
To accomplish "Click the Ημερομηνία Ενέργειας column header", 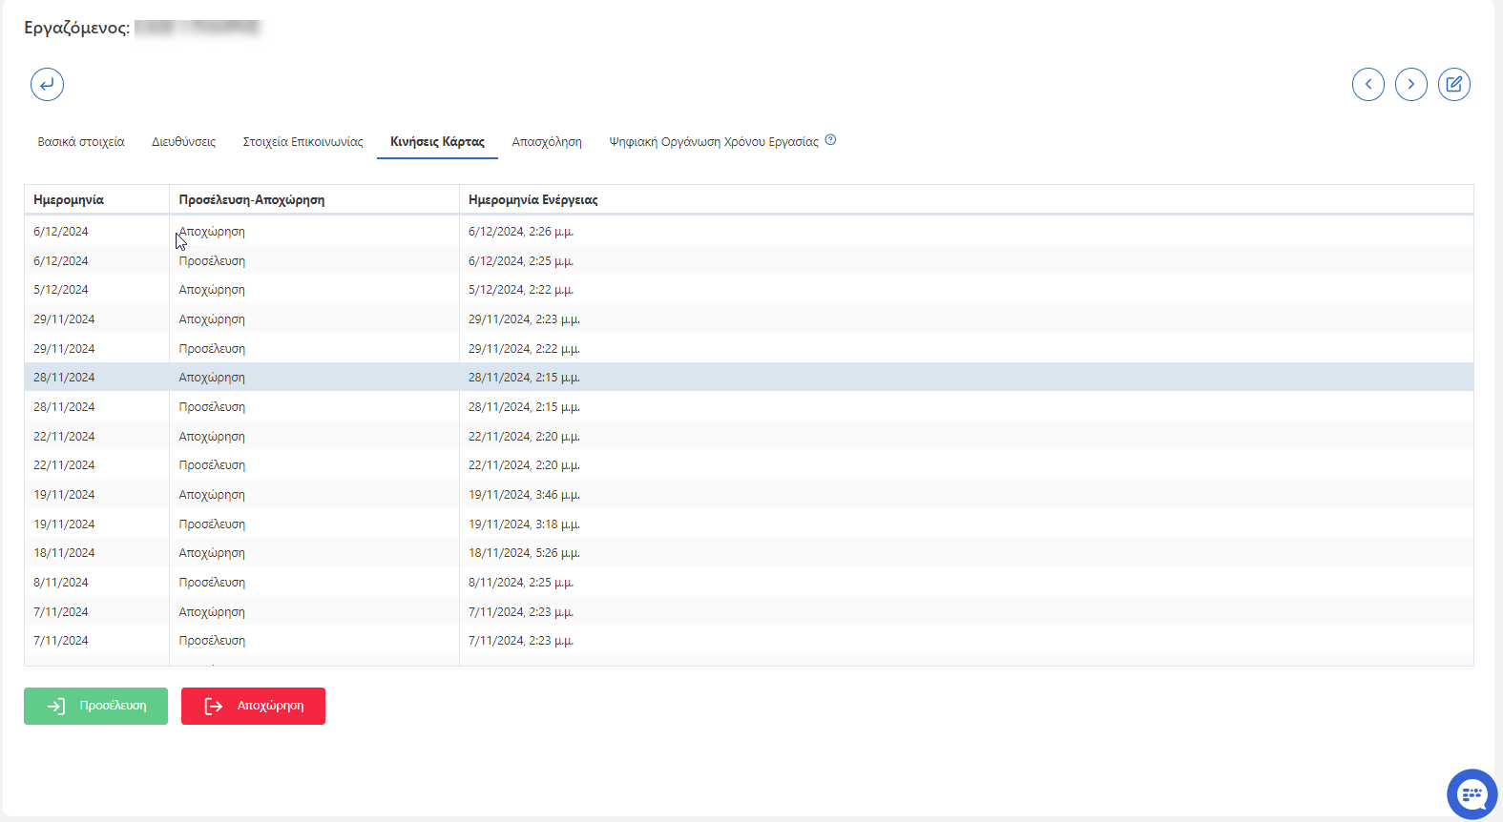I will click(533, 200).
